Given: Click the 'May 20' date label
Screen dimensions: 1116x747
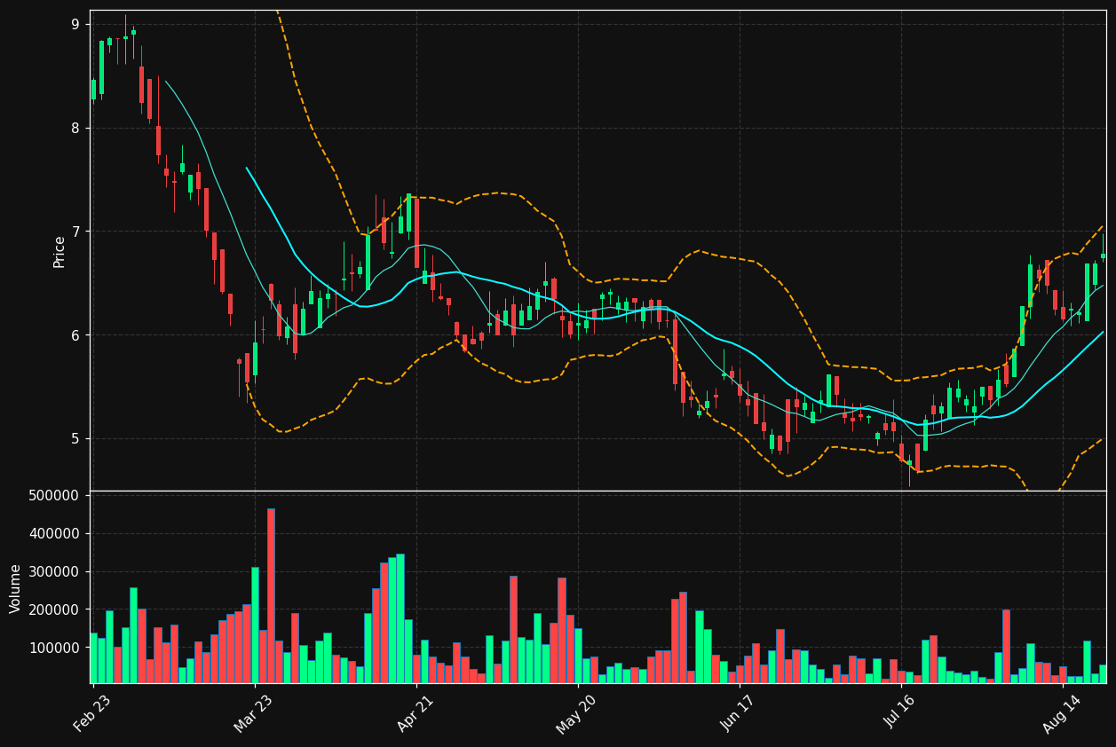Looking at the screenshot, I should pos(577,712).
